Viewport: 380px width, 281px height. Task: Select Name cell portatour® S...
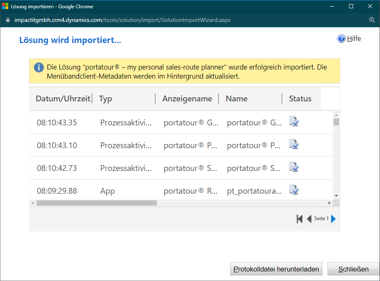point(253,168)
